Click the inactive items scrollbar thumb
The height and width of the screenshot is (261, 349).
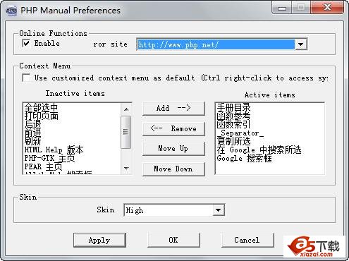point(126,132)
